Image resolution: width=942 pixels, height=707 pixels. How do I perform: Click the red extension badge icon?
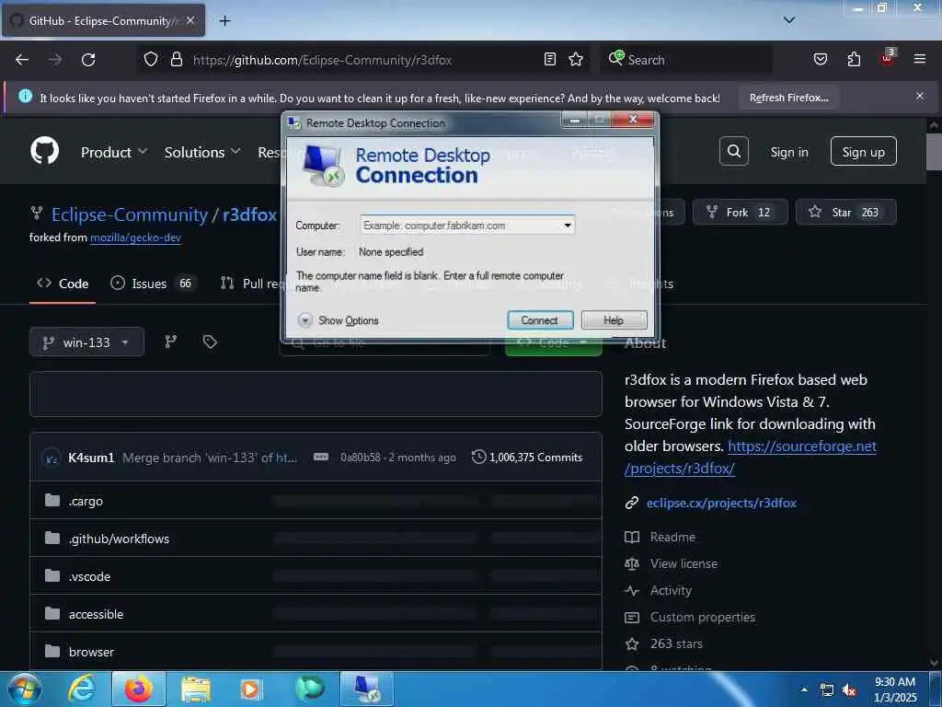tap(888, 58)
